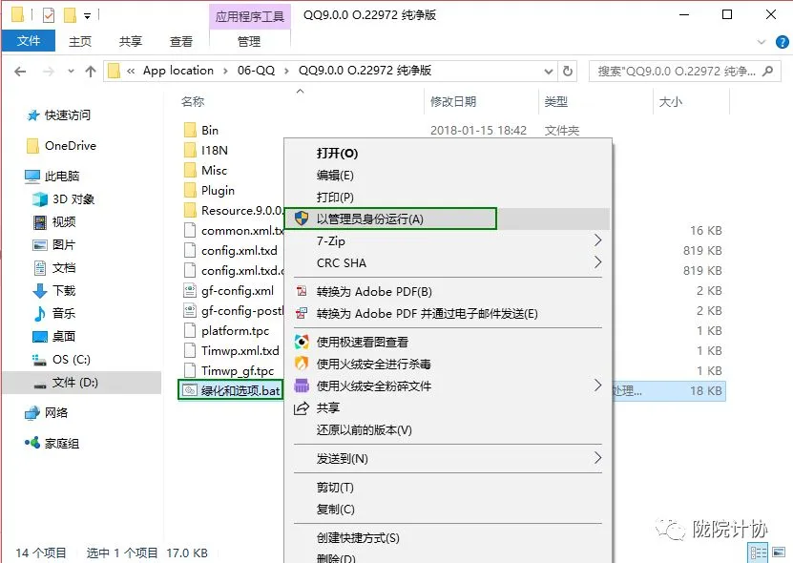The image size is (793, 563).
Task: Open the Explorer help icon
Action: click(782, 42)
